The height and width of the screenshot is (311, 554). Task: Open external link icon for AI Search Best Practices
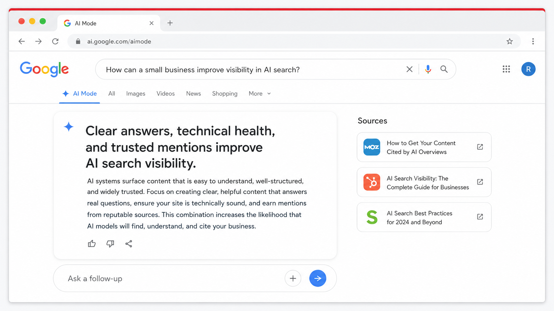[x=480, y=217]
